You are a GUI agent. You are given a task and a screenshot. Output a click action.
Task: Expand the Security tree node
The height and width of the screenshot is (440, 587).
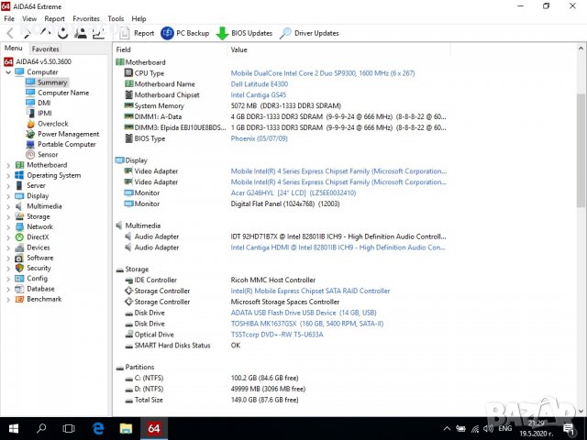pyautogui.click(x=8, y=269)
